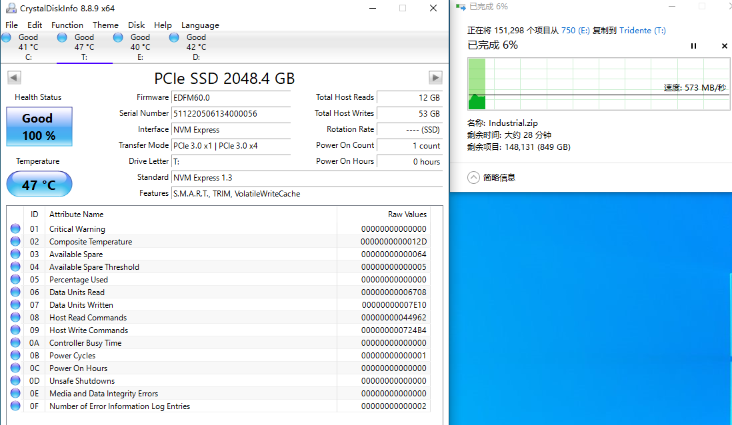Open the Help menu
This screenshot has width=732, height=425.
tap(163, 25)
